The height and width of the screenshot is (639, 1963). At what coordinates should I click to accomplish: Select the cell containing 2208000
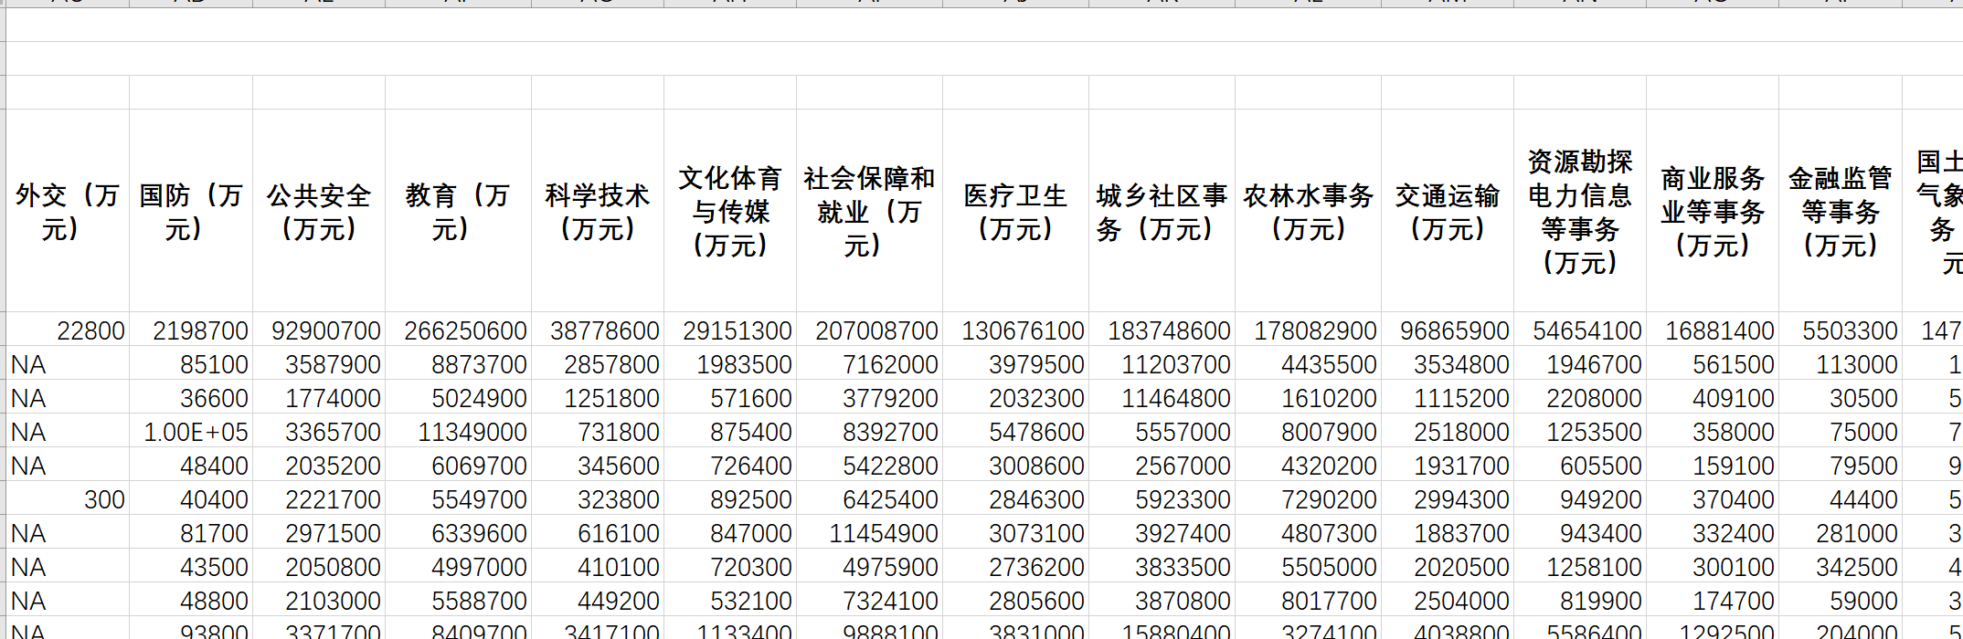[x=1580, y=397]
